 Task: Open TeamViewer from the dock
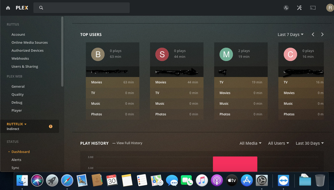click(x=283, y=180)
